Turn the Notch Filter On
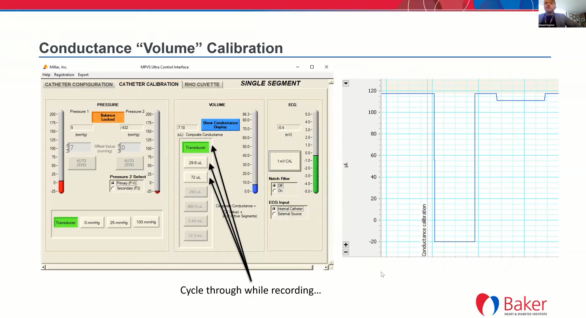 pos(274,191)
